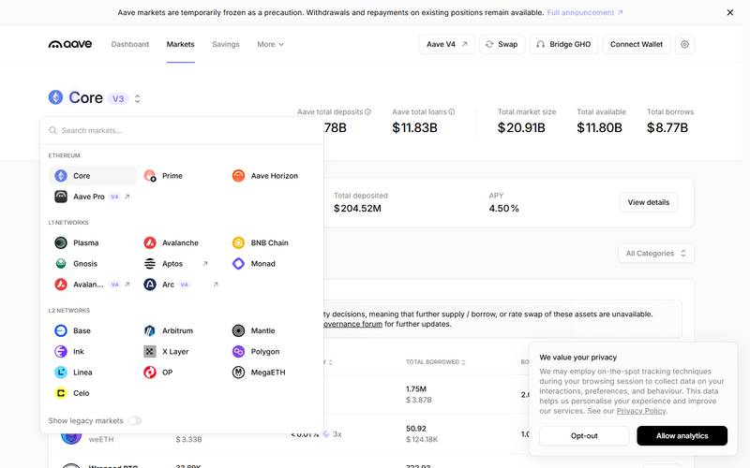The height and width of the screenshot is (468, 750).
Task: Select the Monad network icon
Action: pyautogui.click(x=238, y=264)
